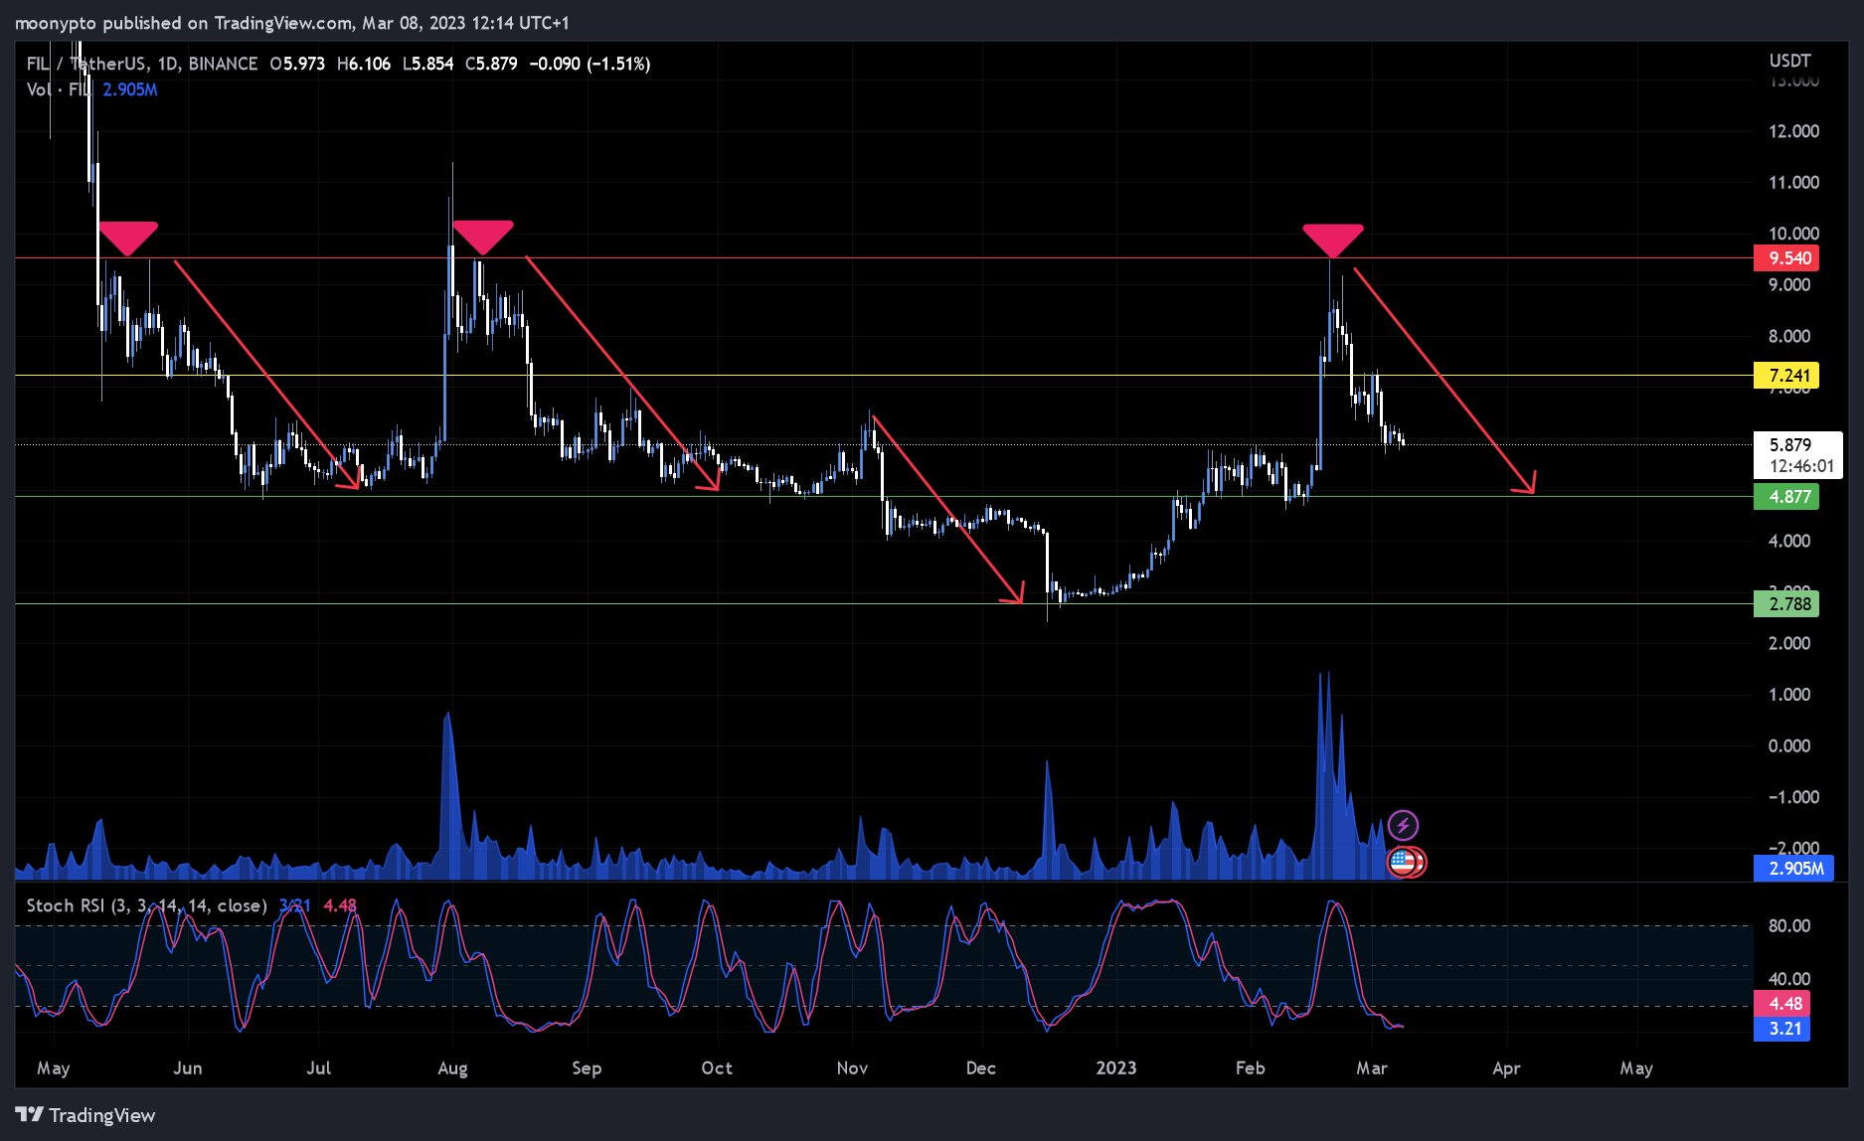Click the change value −0.090 (−1.51%)
The image size is (1864, 1141).
click(x=590, y=64)
